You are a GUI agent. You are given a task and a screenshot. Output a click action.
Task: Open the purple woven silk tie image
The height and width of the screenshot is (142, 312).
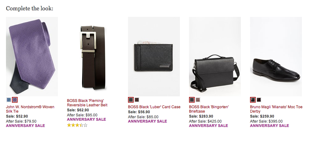(32, 57)
